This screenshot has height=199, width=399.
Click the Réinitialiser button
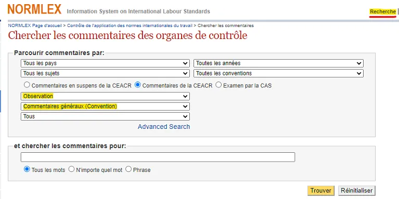coord(357,191)
